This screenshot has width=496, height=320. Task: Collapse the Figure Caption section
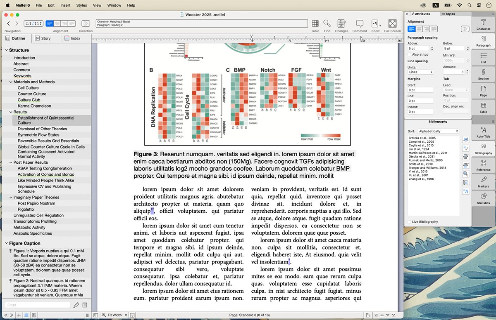tap(6, 243)
